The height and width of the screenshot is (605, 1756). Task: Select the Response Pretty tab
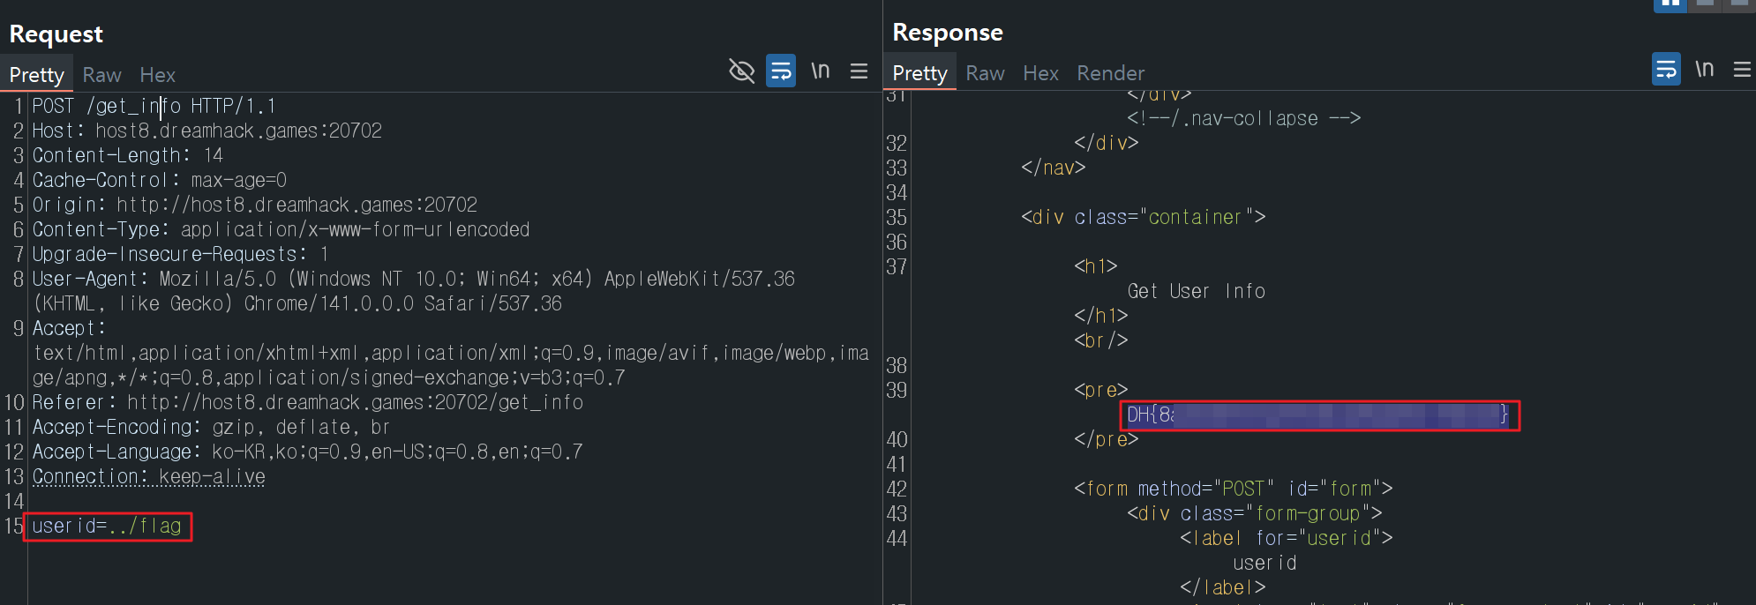tap(919, 73)
